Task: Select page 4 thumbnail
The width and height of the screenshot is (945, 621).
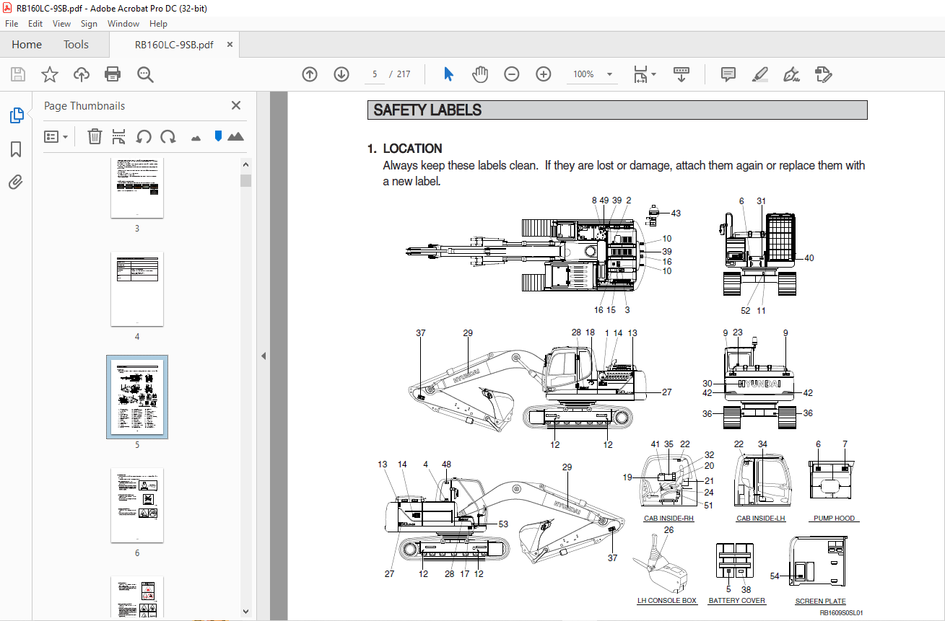Action: [137, 289]
